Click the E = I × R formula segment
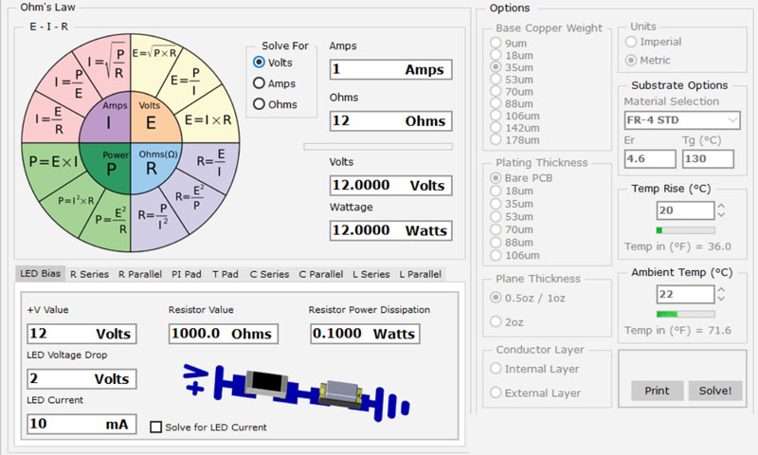 (208, 120)
